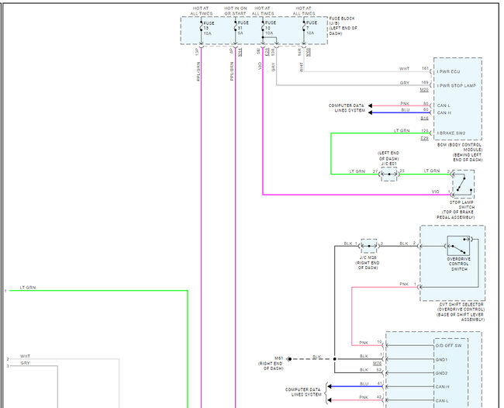The height and width of the screenshot is (408, 504).
Task: Click the J/C E01 junction connector symbol
Action: [389, 174]
